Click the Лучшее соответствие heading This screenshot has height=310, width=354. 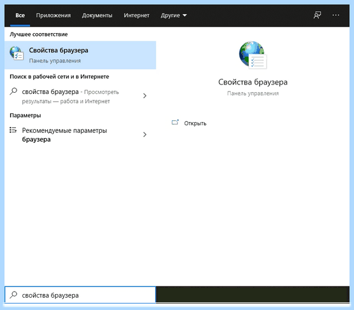point(38,34)
